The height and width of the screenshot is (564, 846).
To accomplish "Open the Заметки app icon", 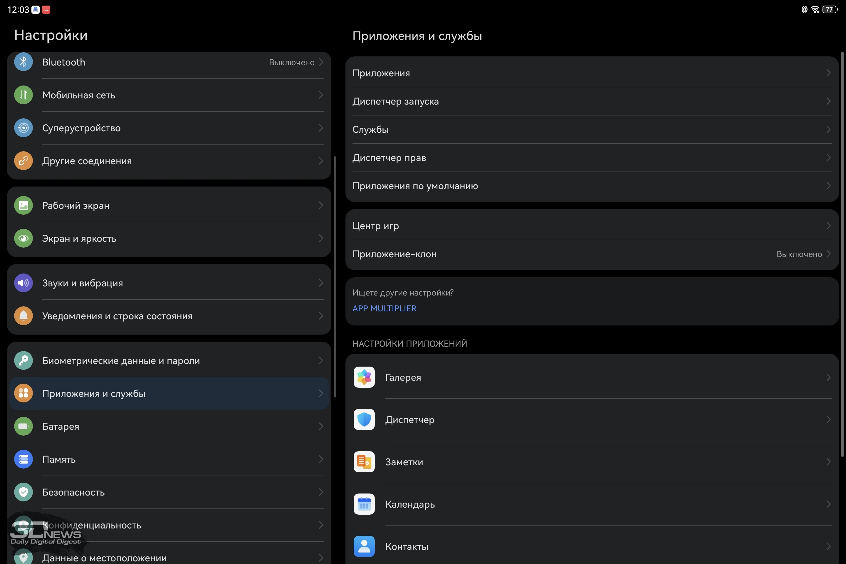I will click(x=364, y=462).
